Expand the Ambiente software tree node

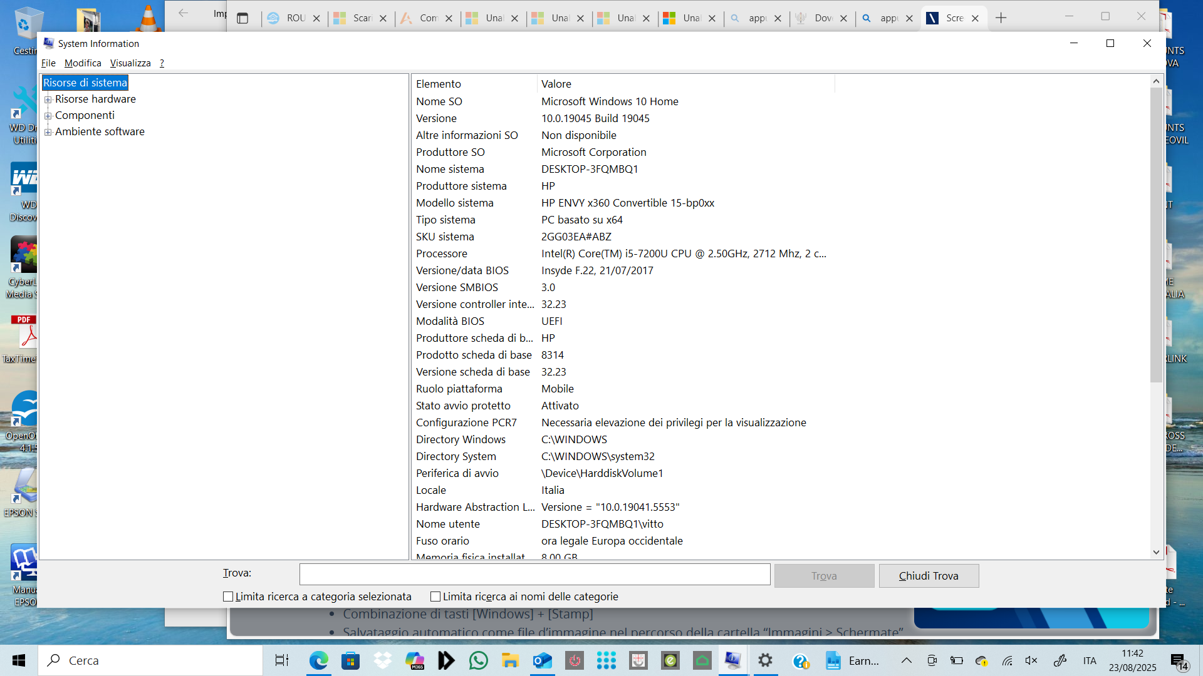[48, 132]
